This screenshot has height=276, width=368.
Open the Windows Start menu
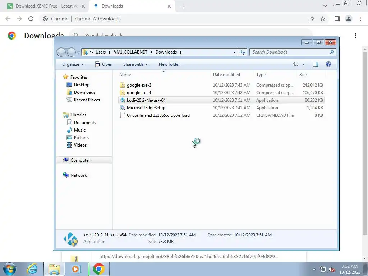10,269
